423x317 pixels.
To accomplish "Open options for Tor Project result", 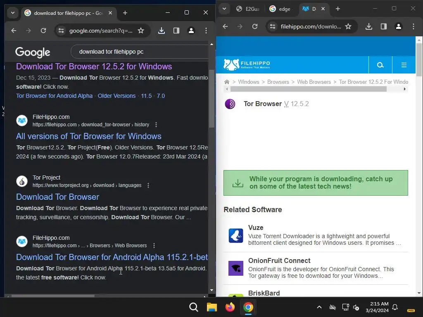I will coord(148,185).
